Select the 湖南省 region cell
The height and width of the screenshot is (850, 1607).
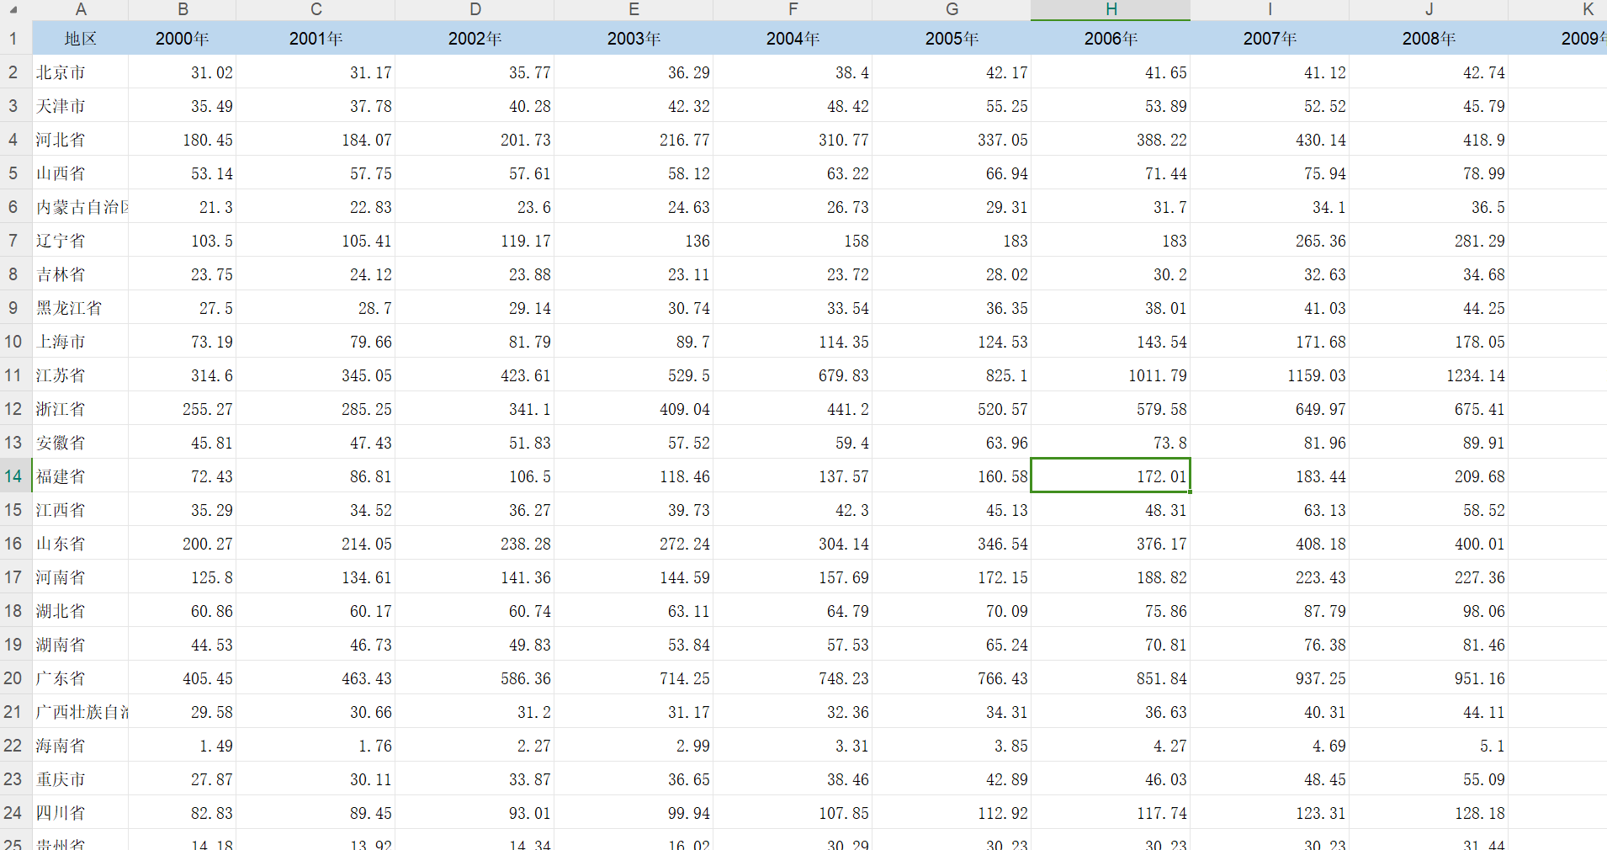tap(81, 645)
